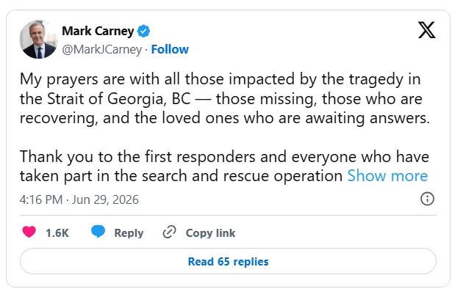
Task: Click the Copy link text label
Action: click(210, 233)
